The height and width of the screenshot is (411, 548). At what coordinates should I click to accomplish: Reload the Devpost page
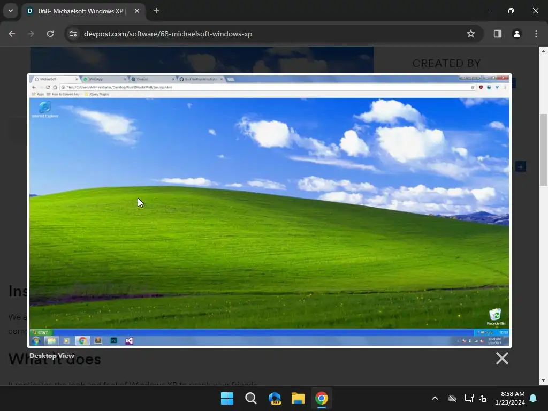coord(50,34)
